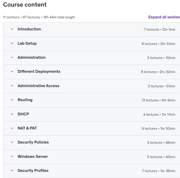Click the '13 lectures • 4hr 9min' label
Image resolution: width=180 pixels, height=178 pixels.
pyautogui.click(x=158, y=100)
